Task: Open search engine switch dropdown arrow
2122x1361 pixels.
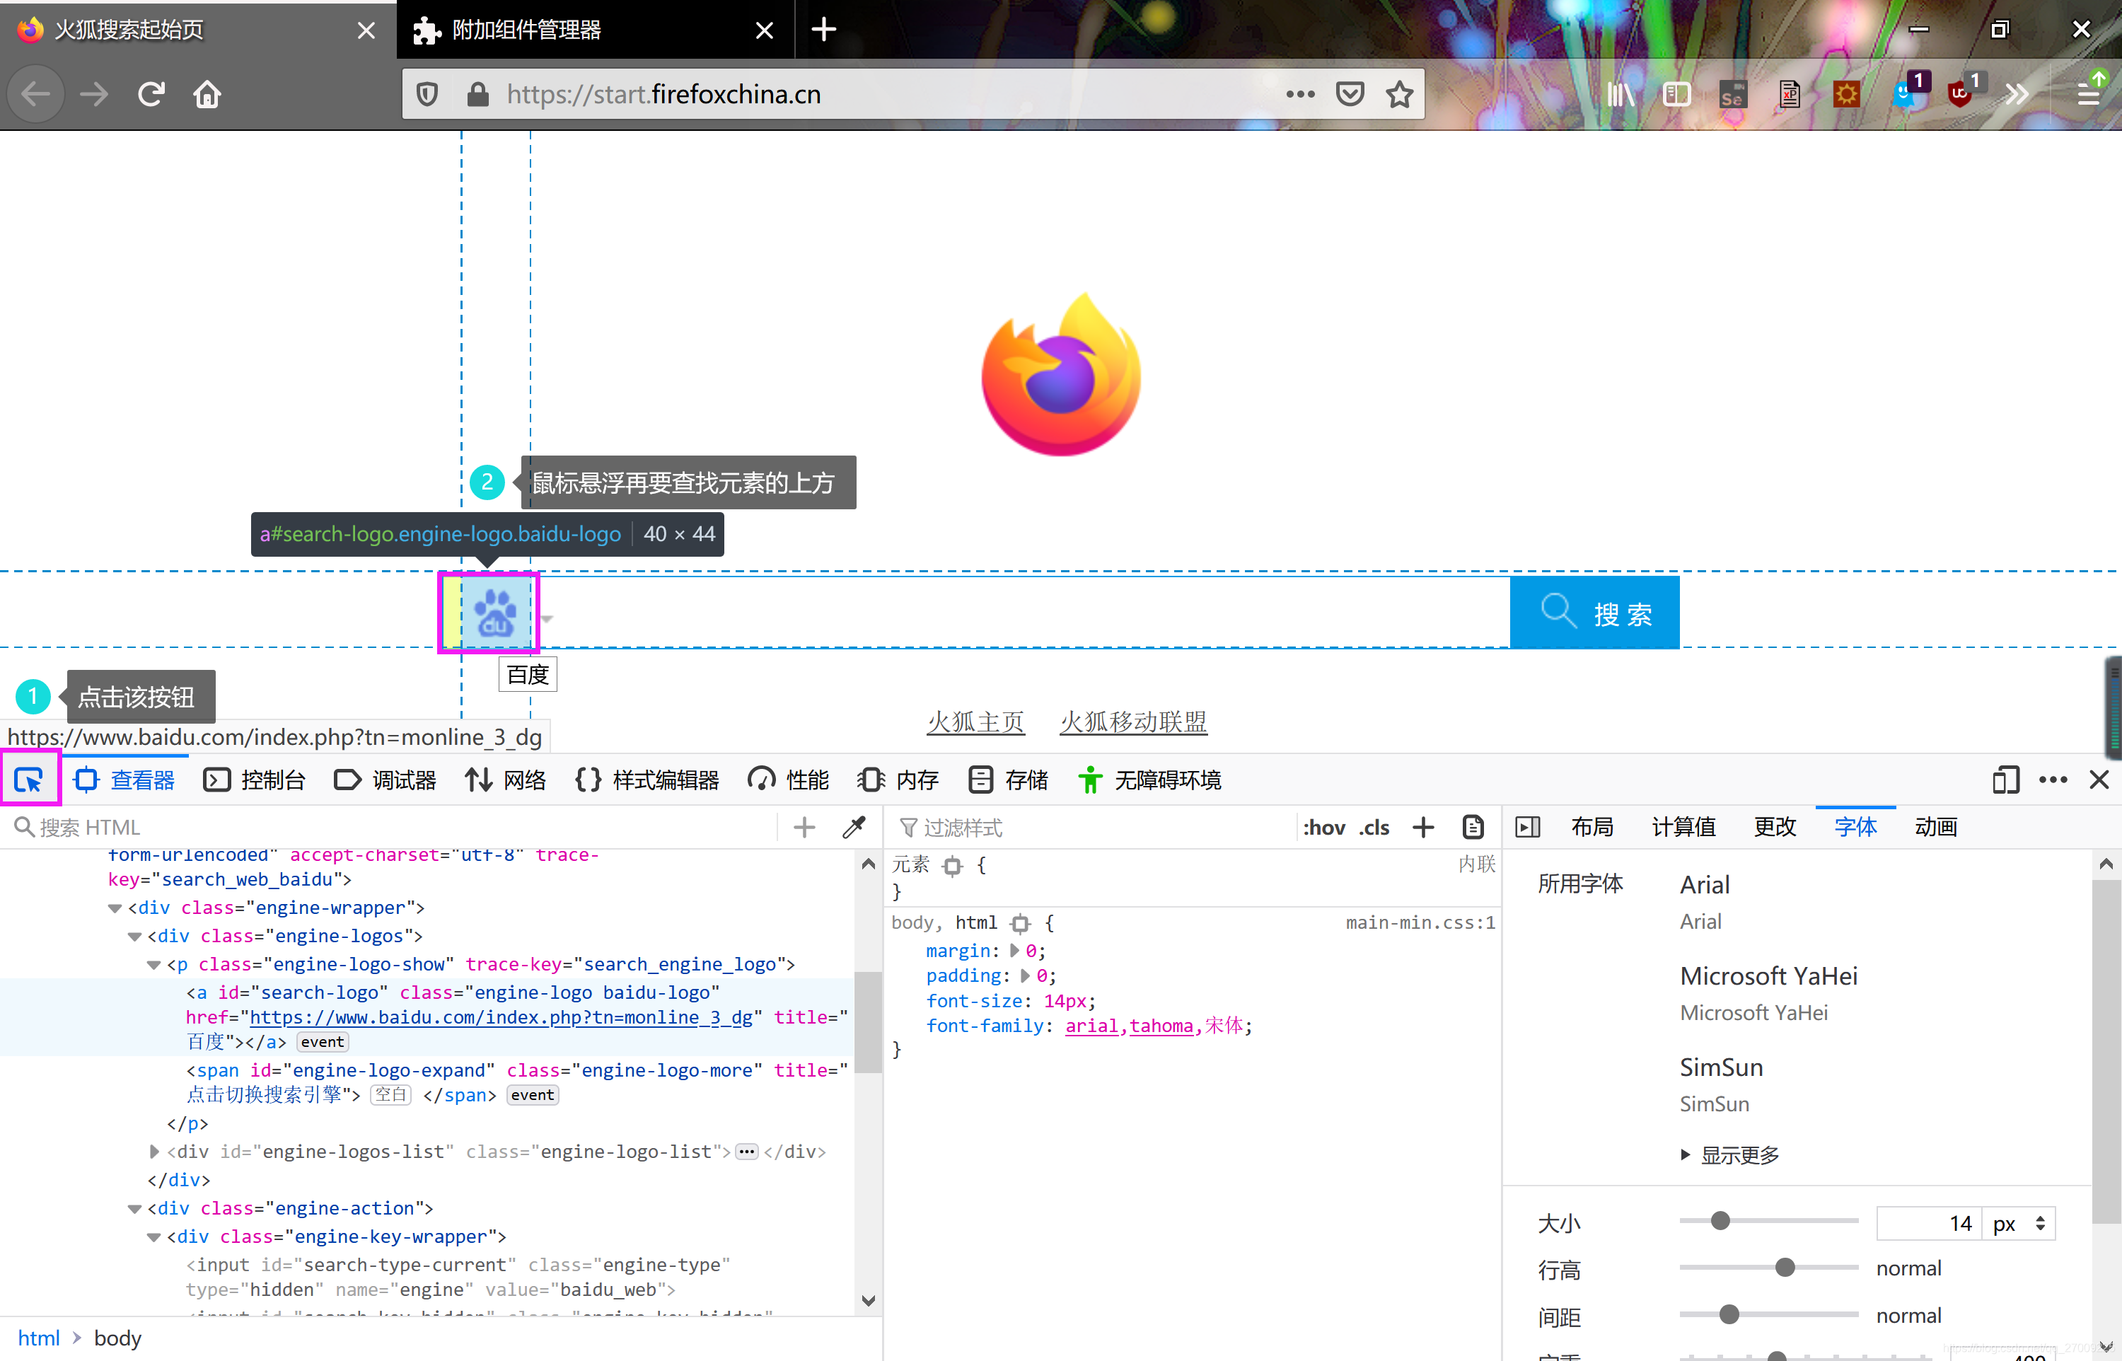Action: (547, 619)
